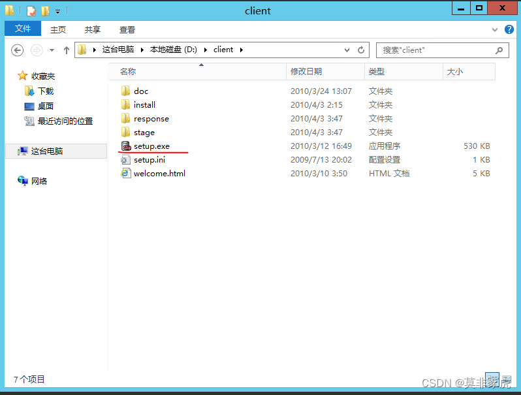Open the File ribbon tab
The width and height of the screenshot is (521, 395).
23,29
